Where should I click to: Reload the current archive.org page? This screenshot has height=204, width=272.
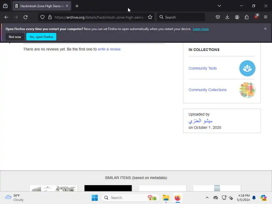(25, 17)
